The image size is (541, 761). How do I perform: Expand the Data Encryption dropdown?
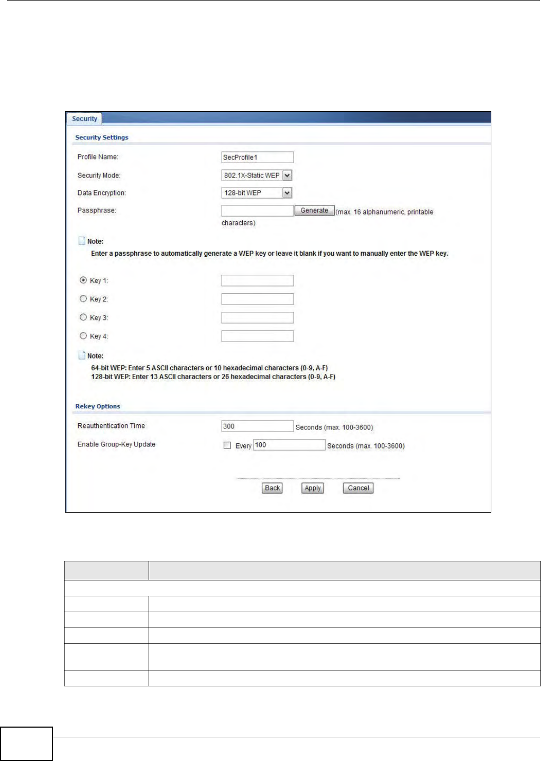pyautogui.click(x=257, y=193)
